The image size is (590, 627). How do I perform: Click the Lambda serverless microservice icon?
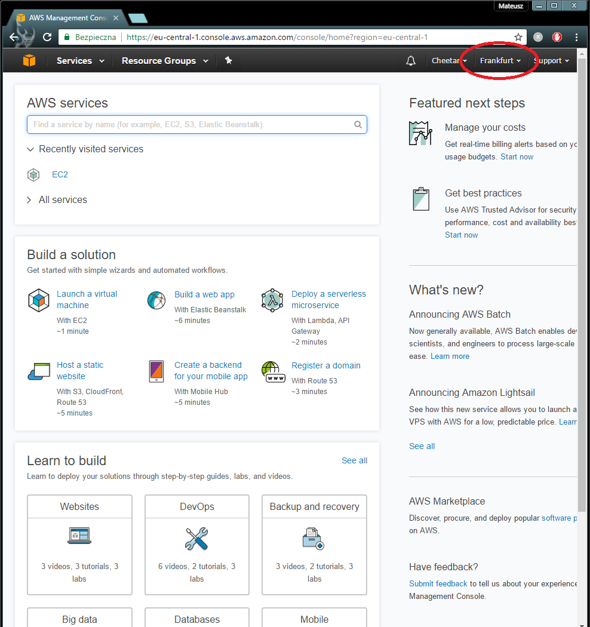[273, 300]
